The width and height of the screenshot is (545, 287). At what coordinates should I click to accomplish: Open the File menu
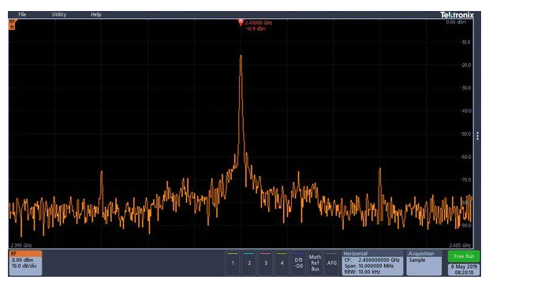click(22, 15)
